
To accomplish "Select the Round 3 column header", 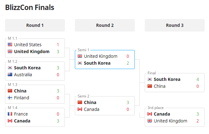I will pos(175,25).
